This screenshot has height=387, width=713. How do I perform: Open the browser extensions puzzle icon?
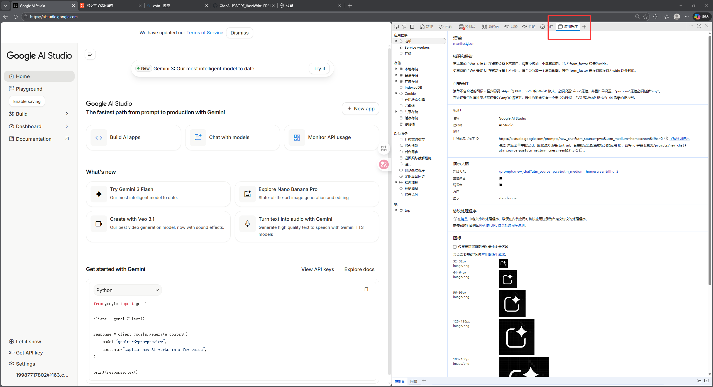[x=655, y=17]
